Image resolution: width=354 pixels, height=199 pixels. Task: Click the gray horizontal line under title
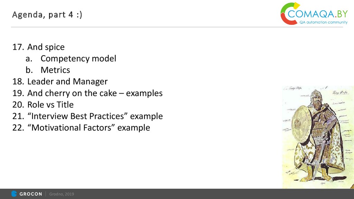[177, 27]
